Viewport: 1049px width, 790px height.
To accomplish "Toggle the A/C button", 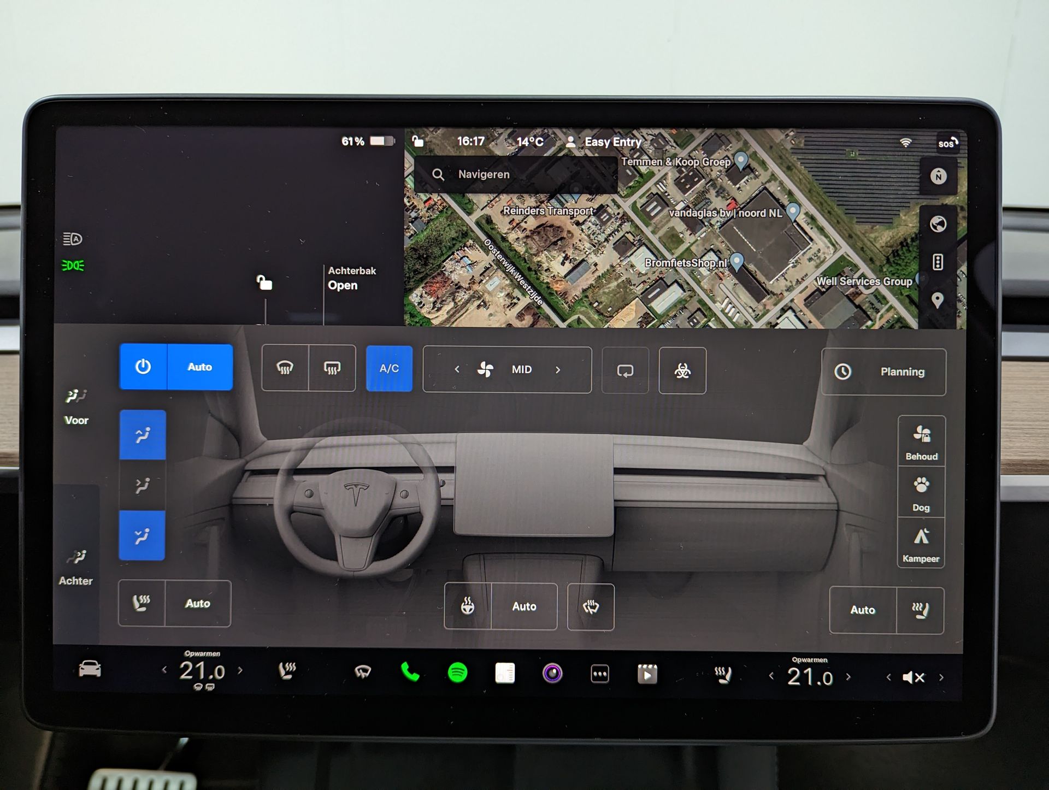I will tap(389, 368).
